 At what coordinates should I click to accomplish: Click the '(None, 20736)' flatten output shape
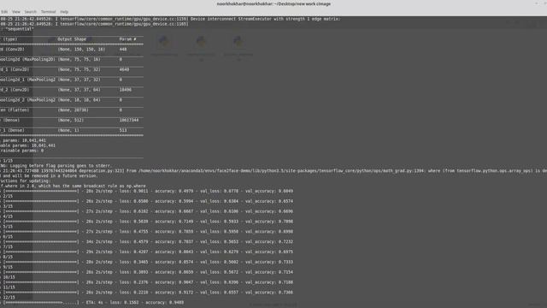[x=73, y=110]
